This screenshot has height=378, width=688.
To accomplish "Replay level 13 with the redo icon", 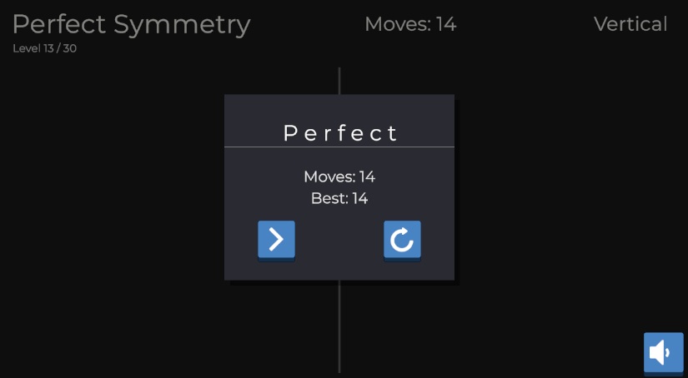I will pyautogui.click(x=402, y=240).
